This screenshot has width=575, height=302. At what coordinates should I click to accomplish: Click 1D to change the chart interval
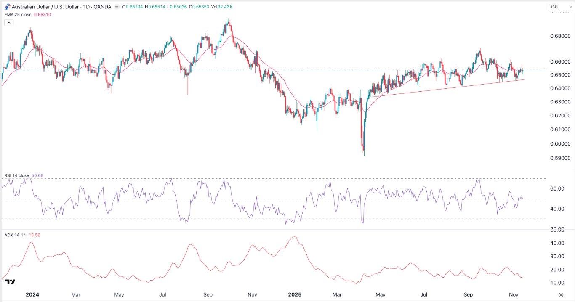point(86,7)
